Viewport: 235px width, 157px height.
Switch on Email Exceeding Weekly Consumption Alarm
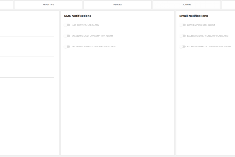point(183,47)
